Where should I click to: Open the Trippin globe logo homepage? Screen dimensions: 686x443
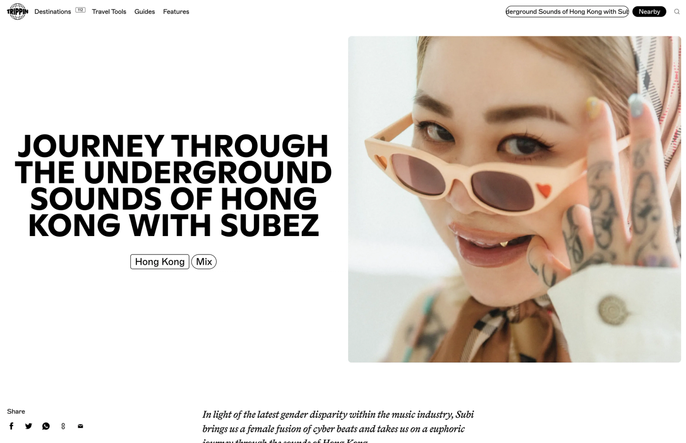pyautogui.click(x=18, y=12)
